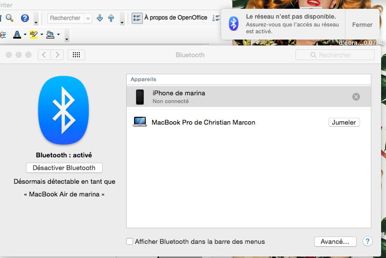Click the Bluetooth : activé status text

[64, 155]
